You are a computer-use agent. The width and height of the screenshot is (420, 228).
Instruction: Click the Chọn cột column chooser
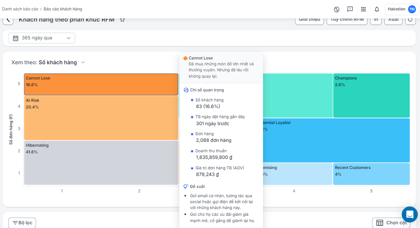click(391, 223)
